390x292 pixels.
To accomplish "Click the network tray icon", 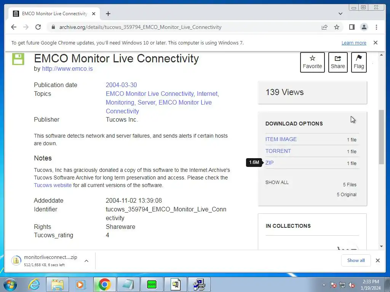I will (x=342, y=285).
